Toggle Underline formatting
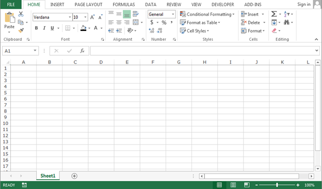The height and width of the screenshot is (189, 322). (x=52, y=28)
